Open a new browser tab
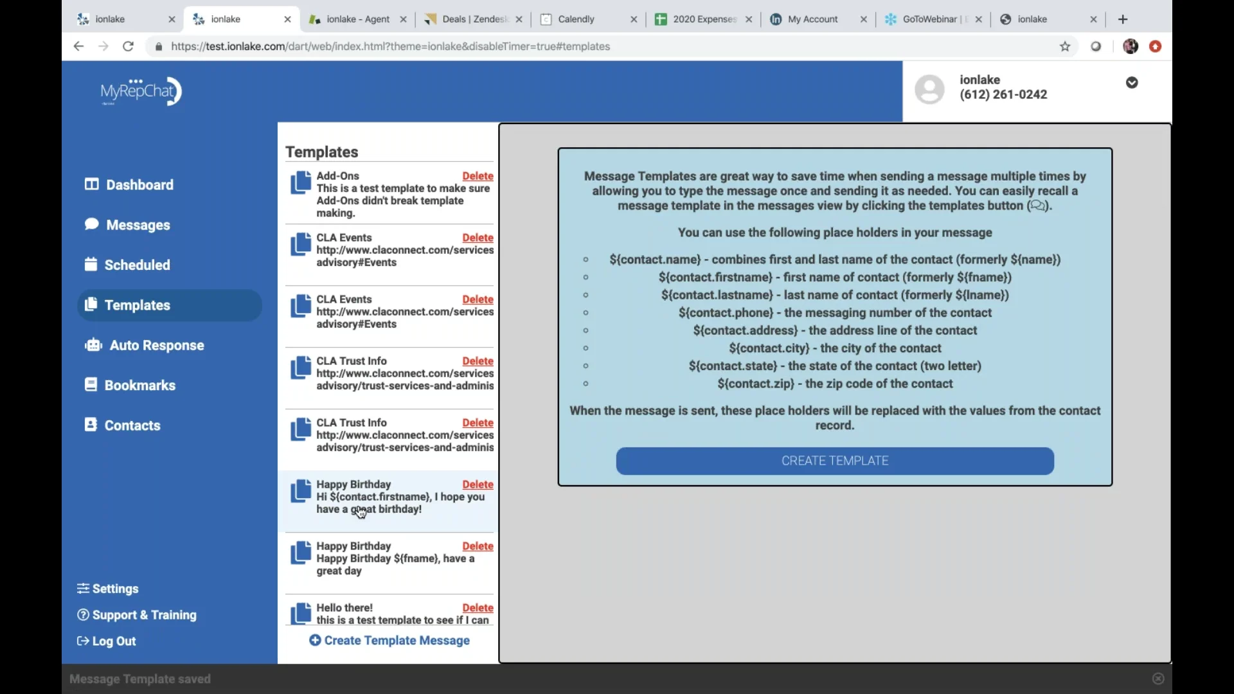 tap(1123, 19)
